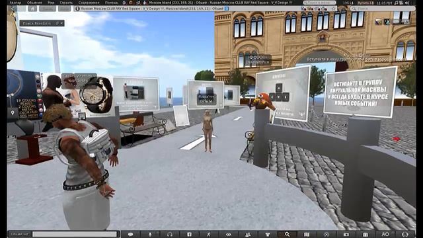
Task: Click the third status icon after Помощь
Action: coord(138,3)
